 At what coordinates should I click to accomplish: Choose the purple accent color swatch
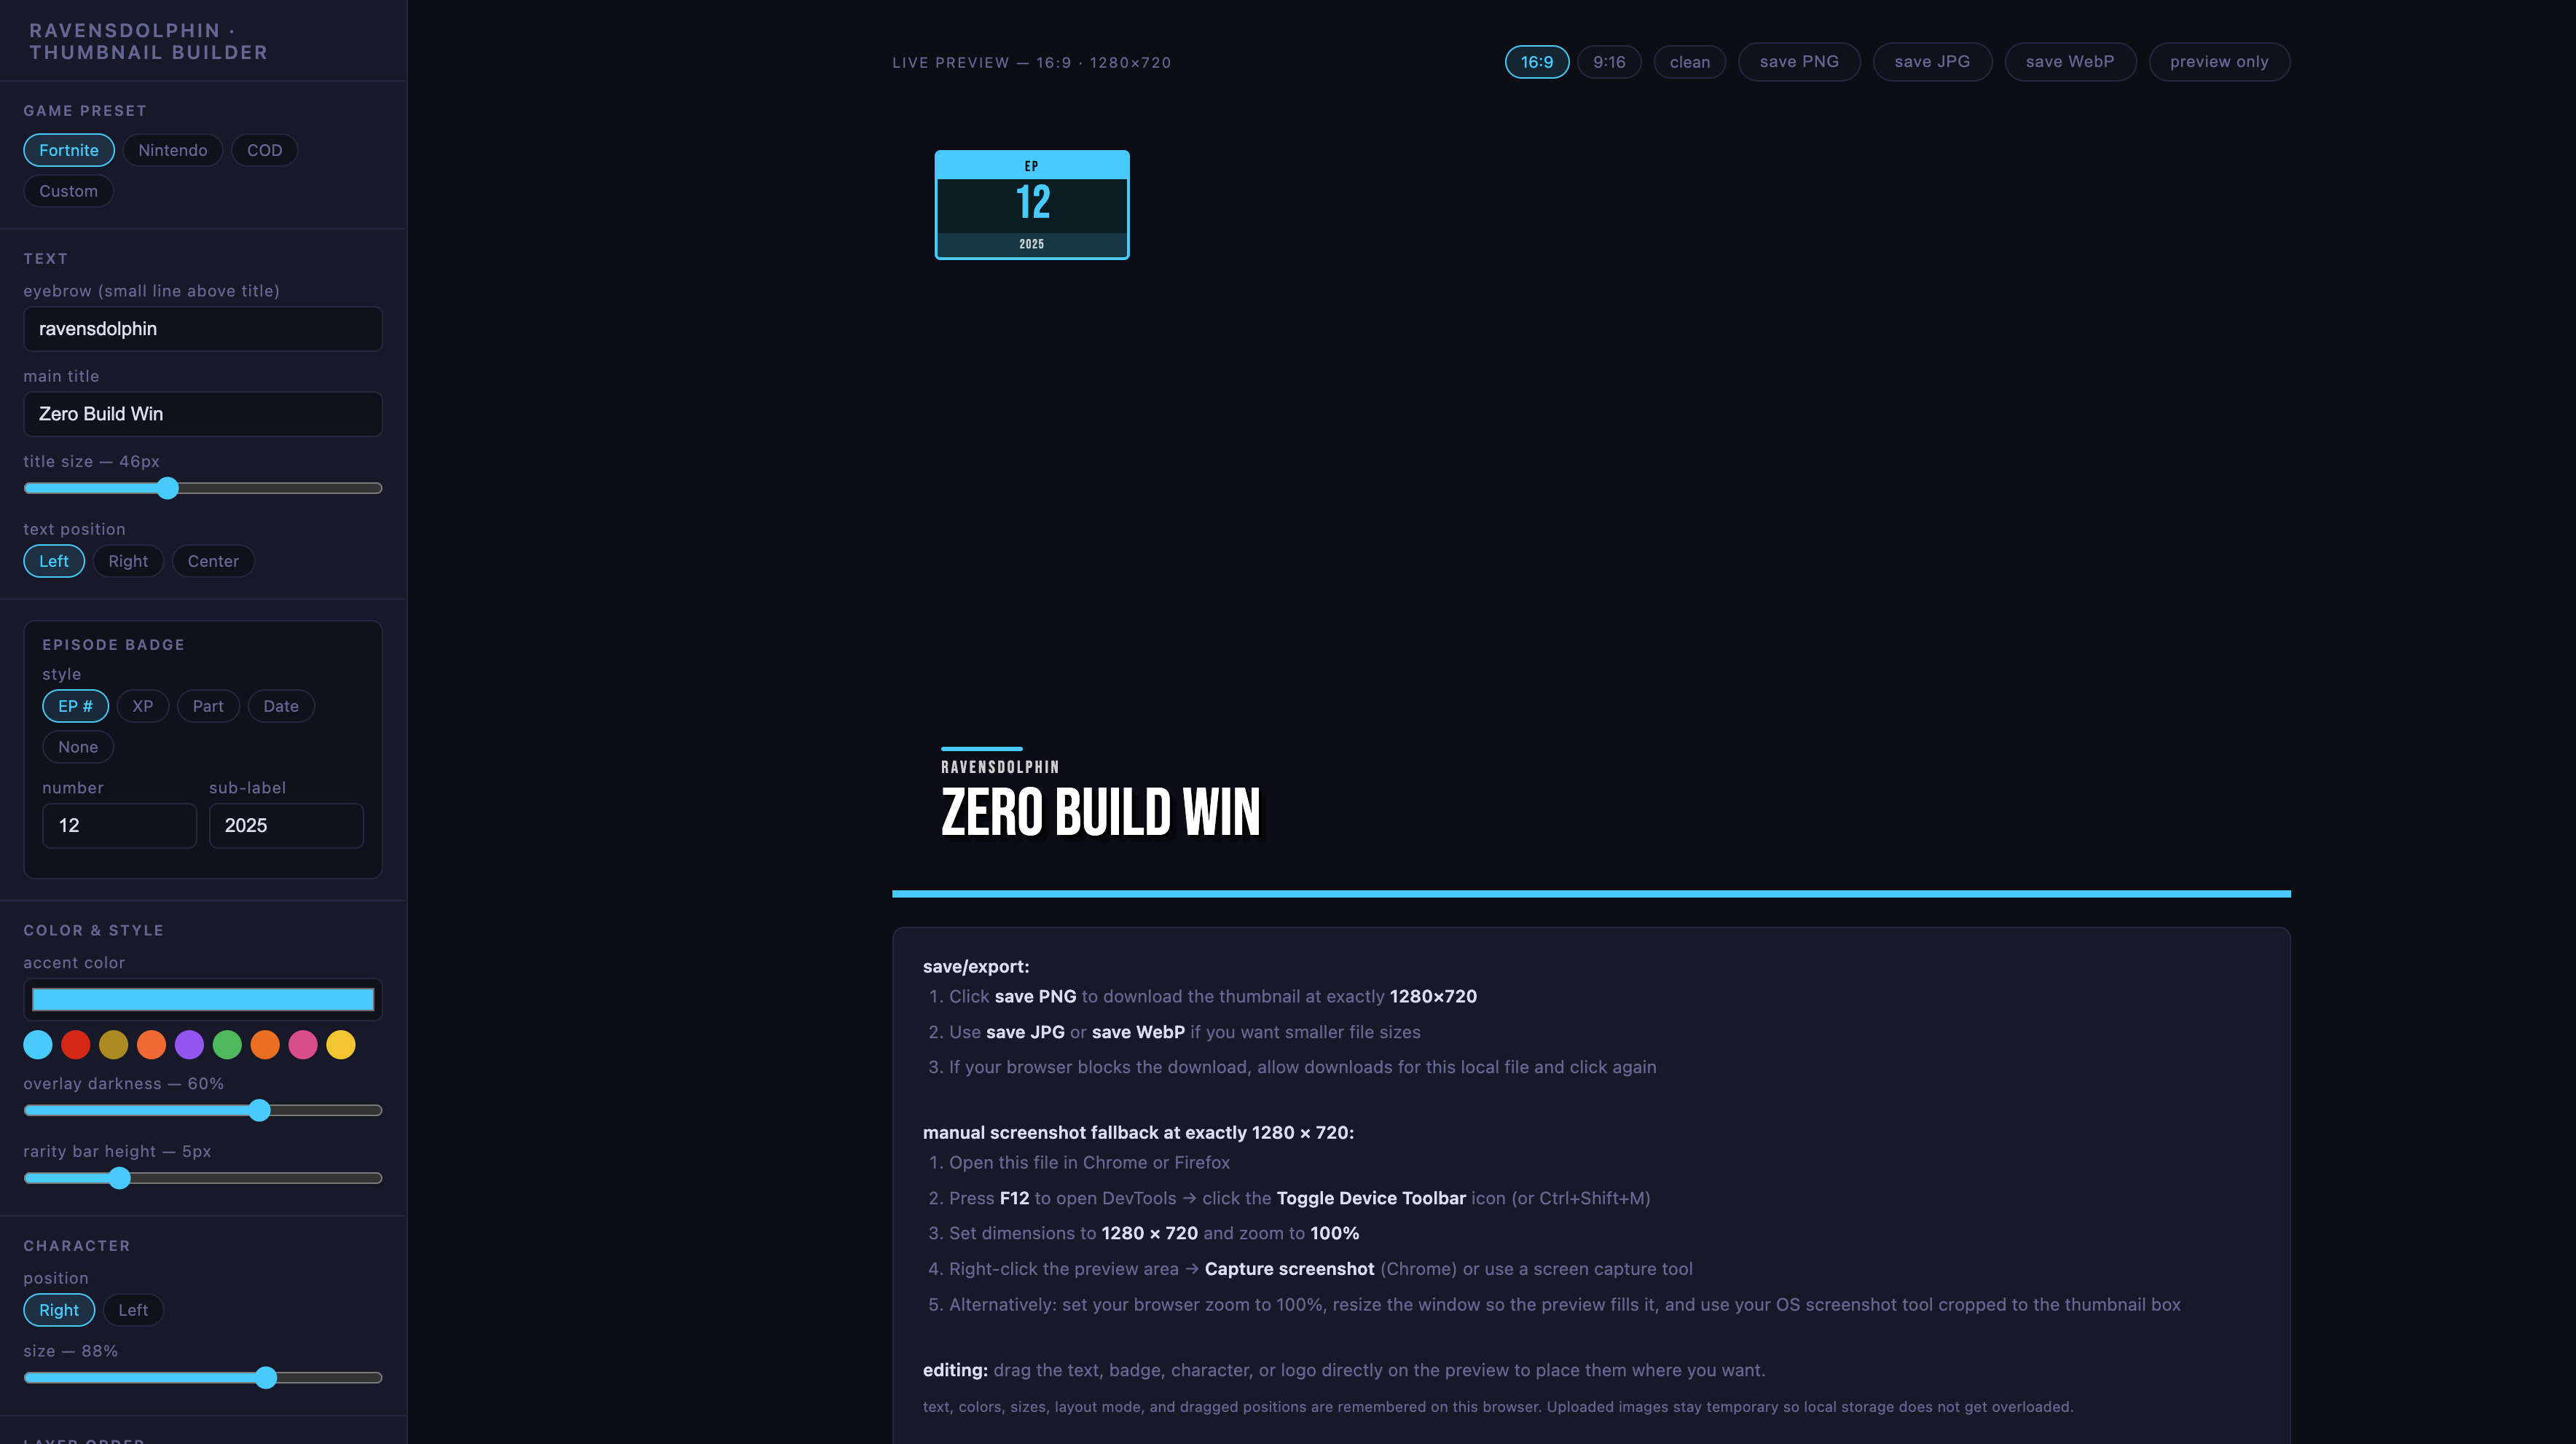[189, 1044]
